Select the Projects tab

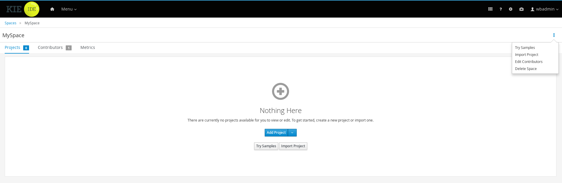(13, 47)
